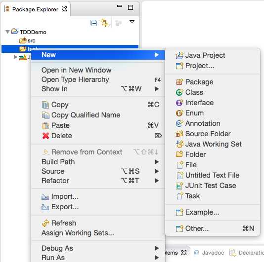264x262 pixels.
Task: Open the Package Explorer view menu arrow
Action: (x=132, y=22)
